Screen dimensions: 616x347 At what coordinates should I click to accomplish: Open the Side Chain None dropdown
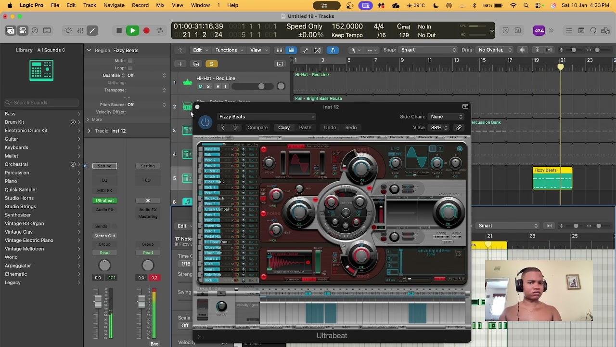point(447,117)
